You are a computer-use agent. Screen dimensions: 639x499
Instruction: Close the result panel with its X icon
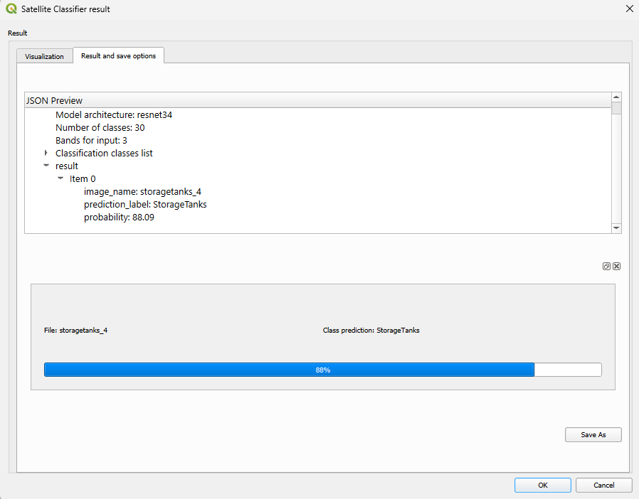617,266
